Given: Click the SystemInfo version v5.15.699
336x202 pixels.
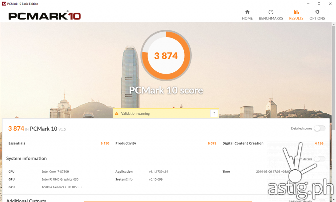Looking at the screenshot, I should 156,179.
